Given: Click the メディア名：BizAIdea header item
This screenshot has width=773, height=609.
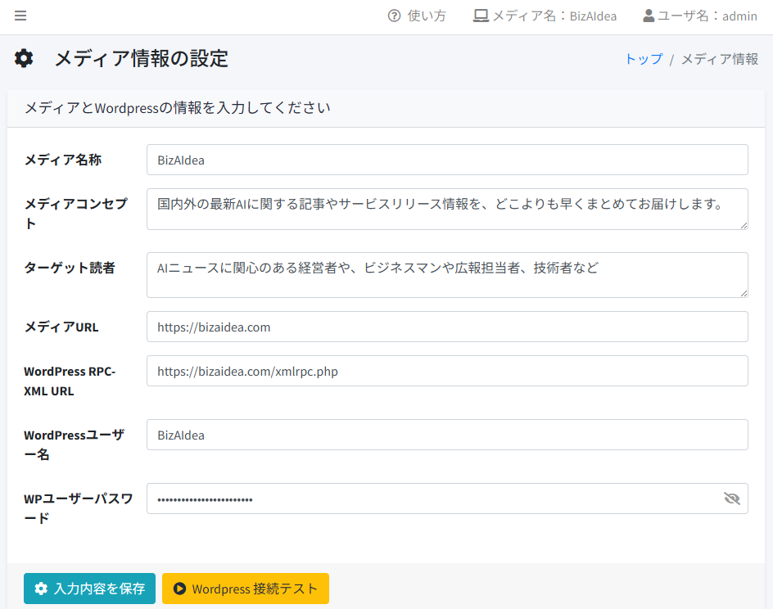Looking at the screenshot, I should click(x=545, y=15).
